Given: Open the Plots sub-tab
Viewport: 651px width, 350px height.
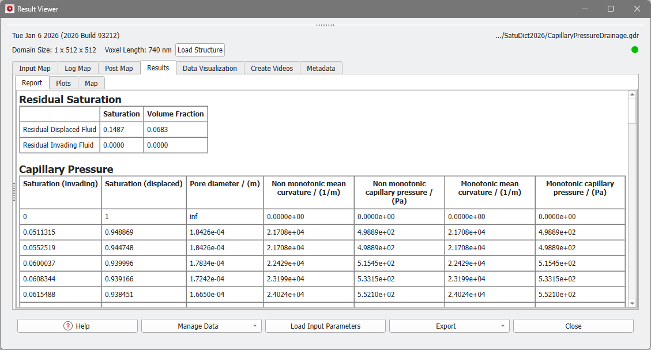Looking at the screenshot, I should (63, 83).
